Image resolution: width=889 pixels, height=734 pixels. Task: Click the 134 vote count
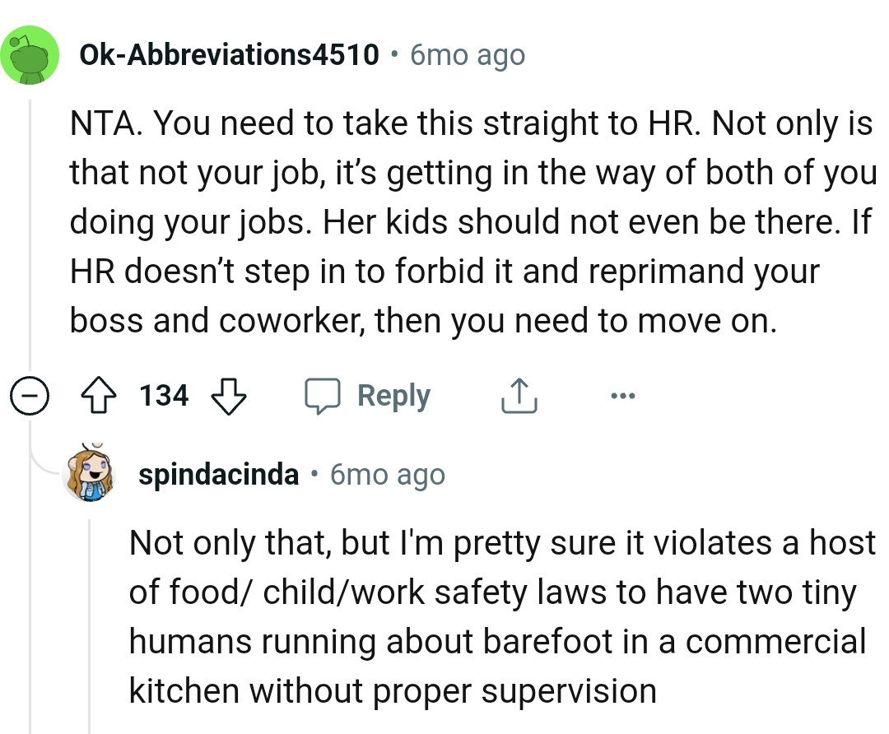click(x=163, y=395)
